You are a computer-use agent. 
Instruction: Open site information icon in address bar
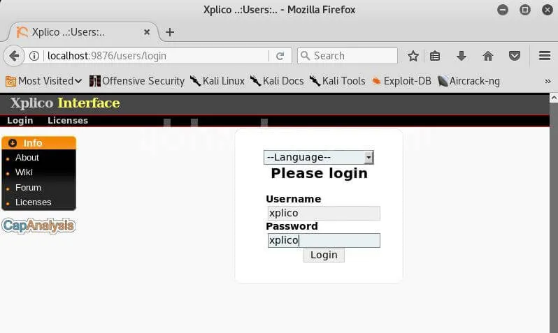tap(34, 56)
